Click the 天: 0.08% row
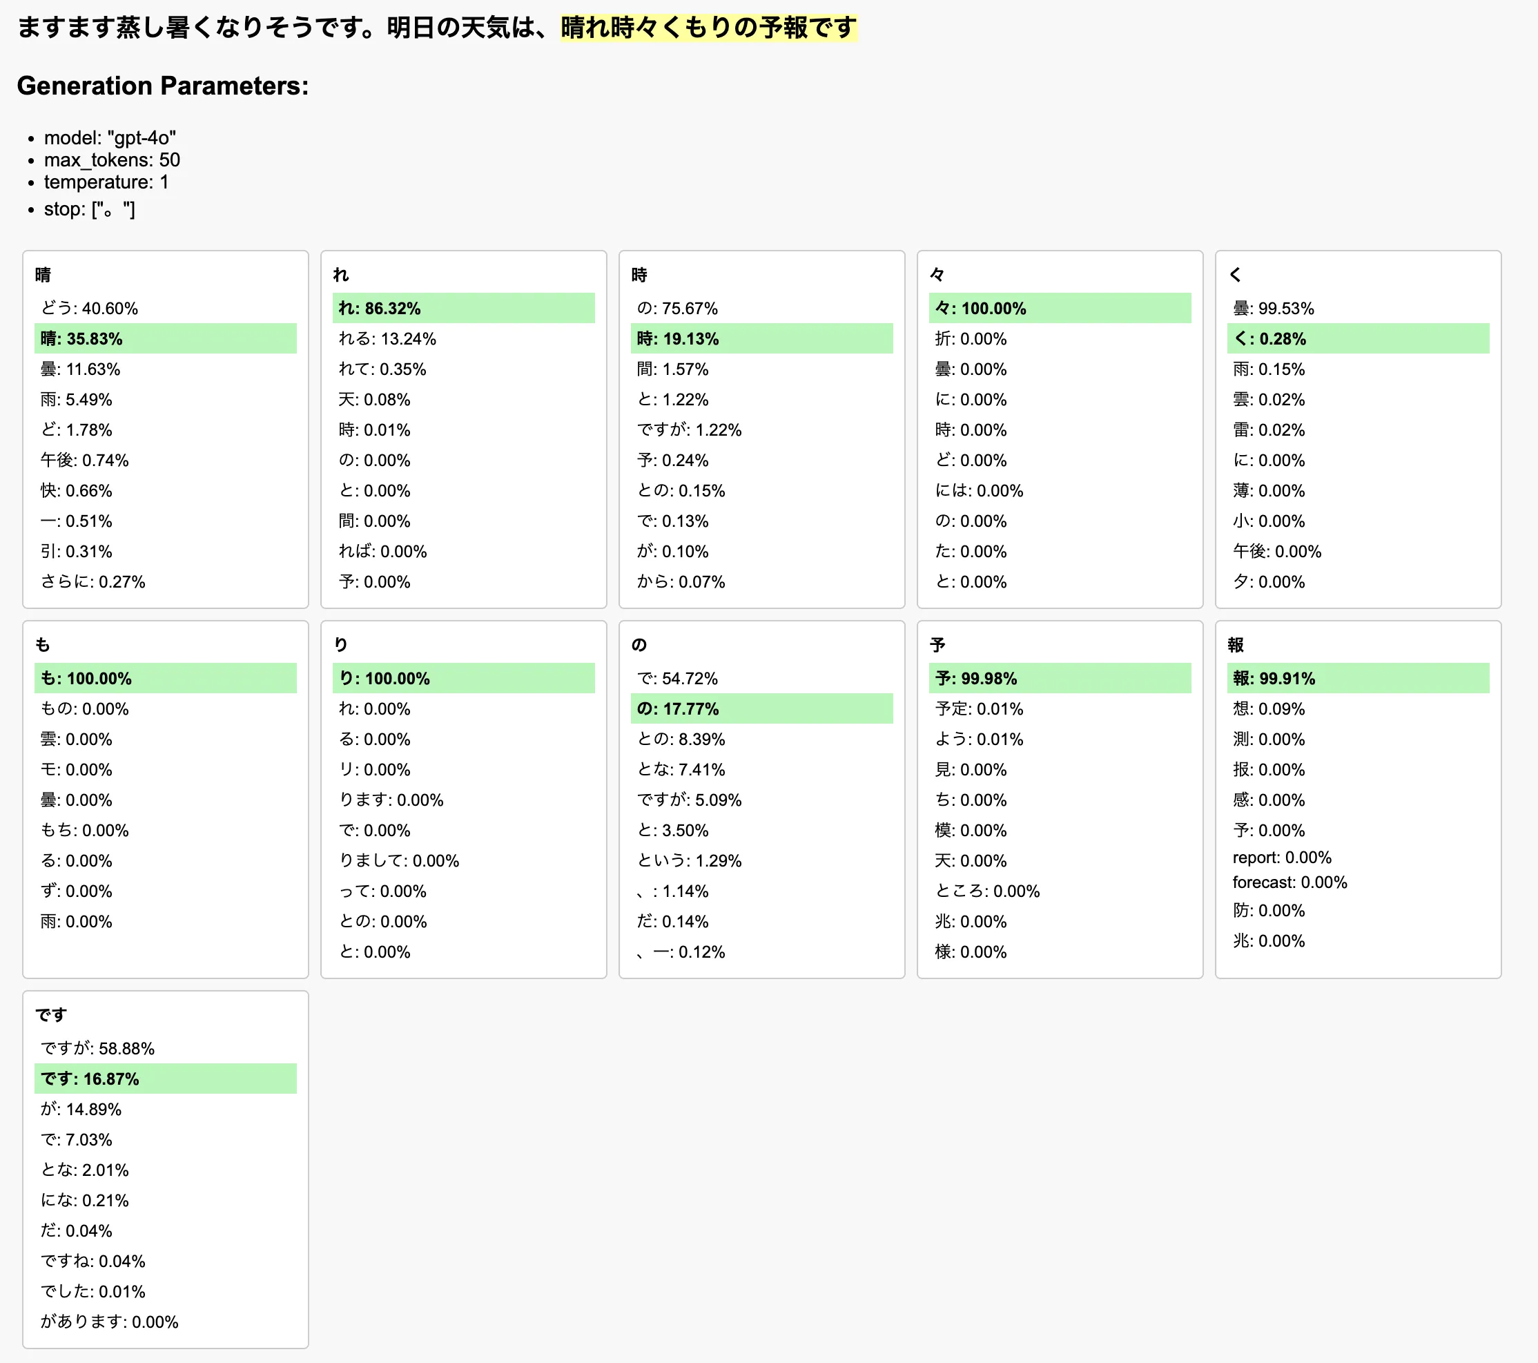Viewport: 1538px width, 1363px height. [463, 399]
